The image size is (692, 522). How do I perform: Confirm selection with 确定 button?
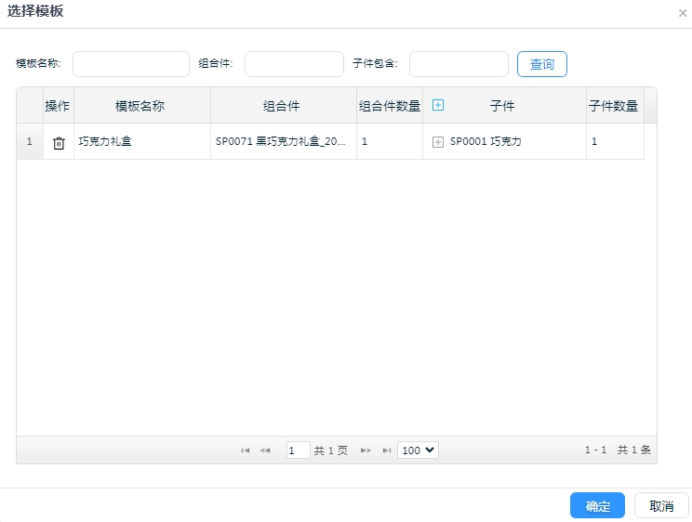pos(597,505)
